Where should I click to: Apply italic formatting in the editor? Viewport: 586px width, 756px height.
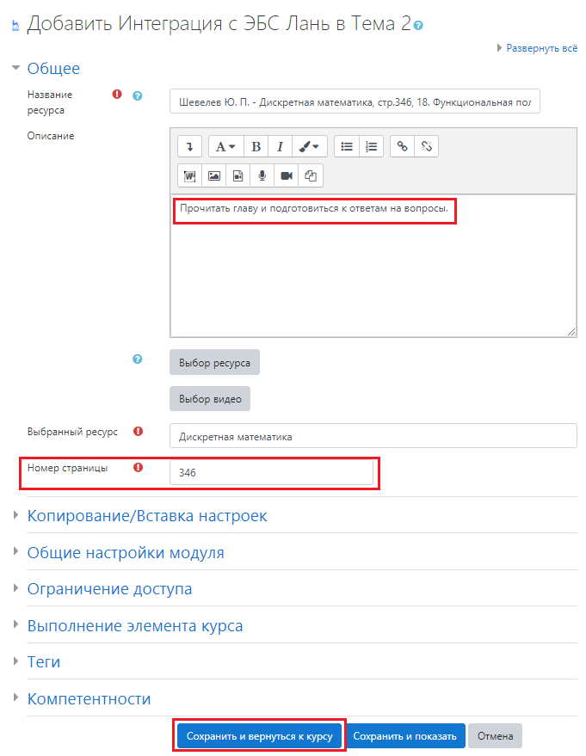pyautogui.click(x=280, y=146)
